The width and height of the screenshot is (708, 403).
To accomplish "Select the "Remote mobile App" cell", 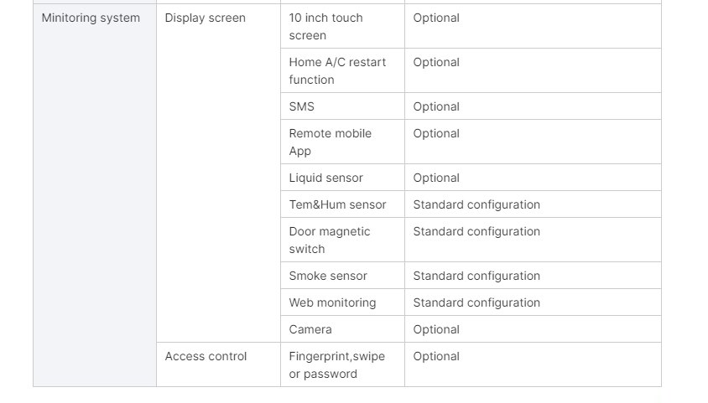I will (330, 142).
